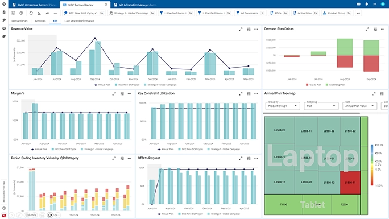Expand the Period Ending Inventory Value widget
389x219 pixels.
tap(114, 158)
